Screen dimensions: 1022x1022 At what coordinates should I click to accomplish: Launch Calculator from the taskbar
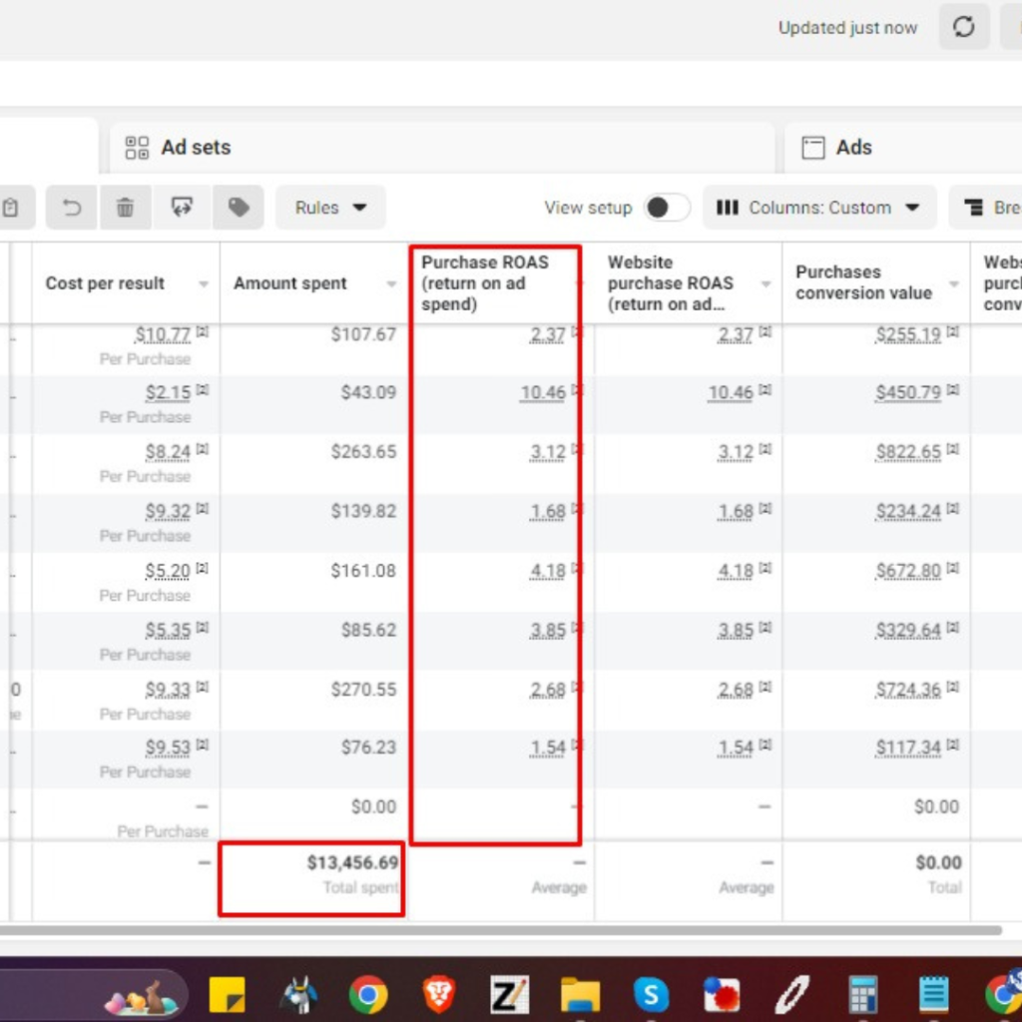click(862, 994)
